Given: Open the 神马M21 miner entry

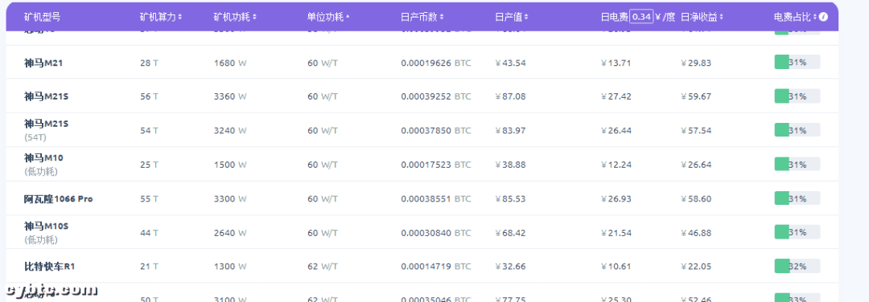Looking at the screenshot, I should pos(43,63).
